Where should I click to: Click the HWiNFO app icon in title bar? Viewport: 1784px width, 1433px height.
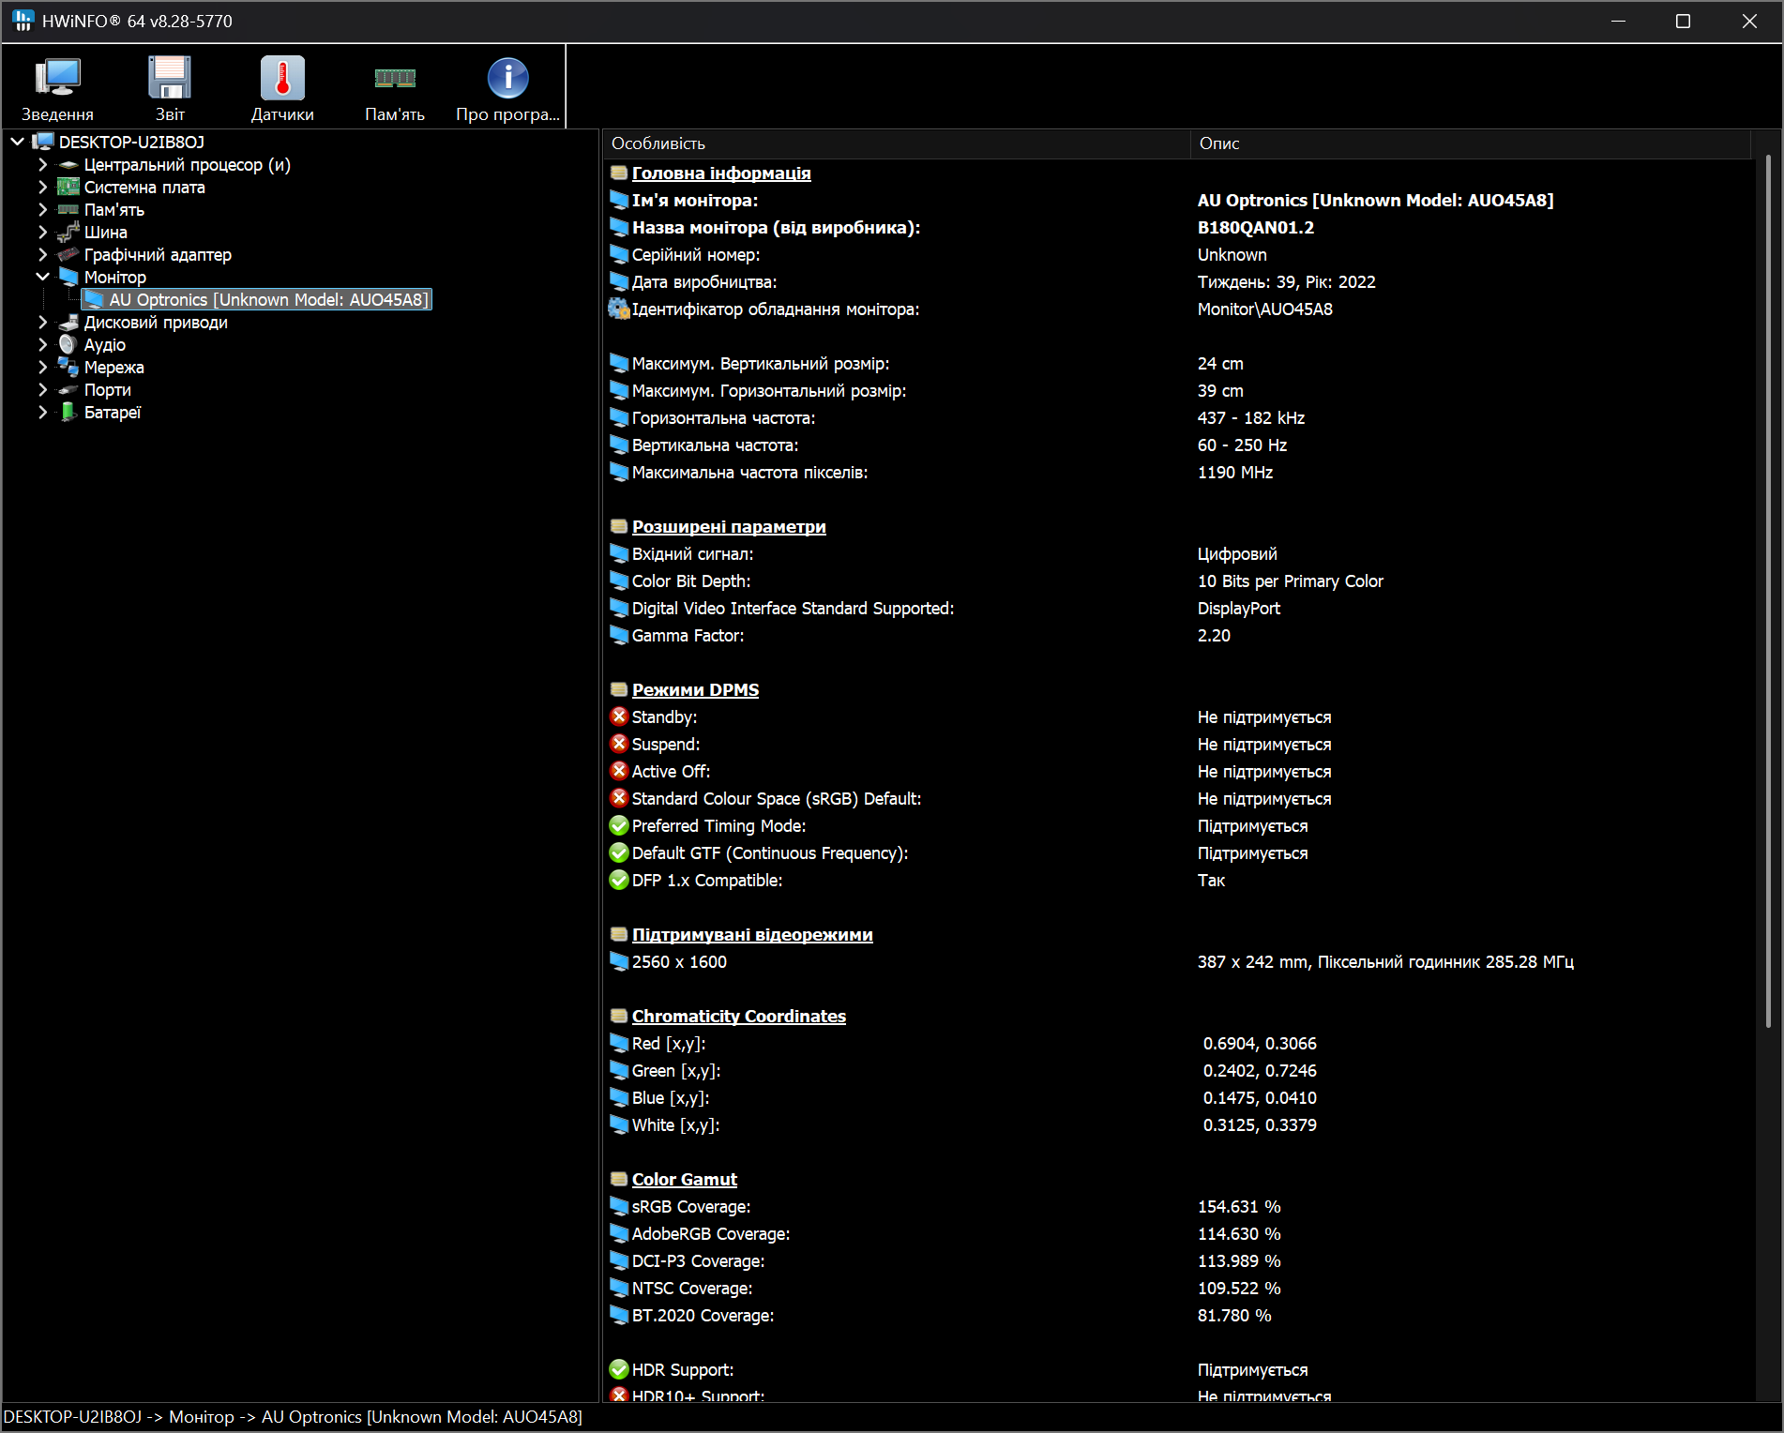coord(23,21)
